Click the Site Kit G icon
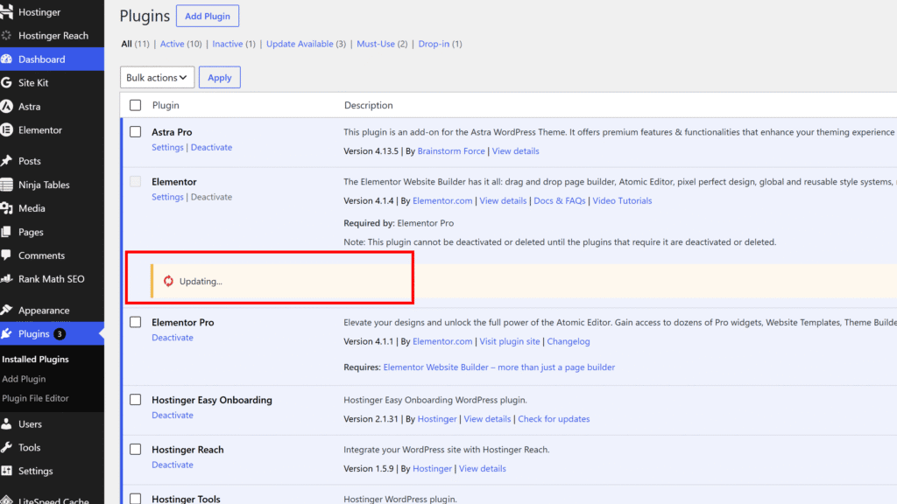 [x=6, y=82]
